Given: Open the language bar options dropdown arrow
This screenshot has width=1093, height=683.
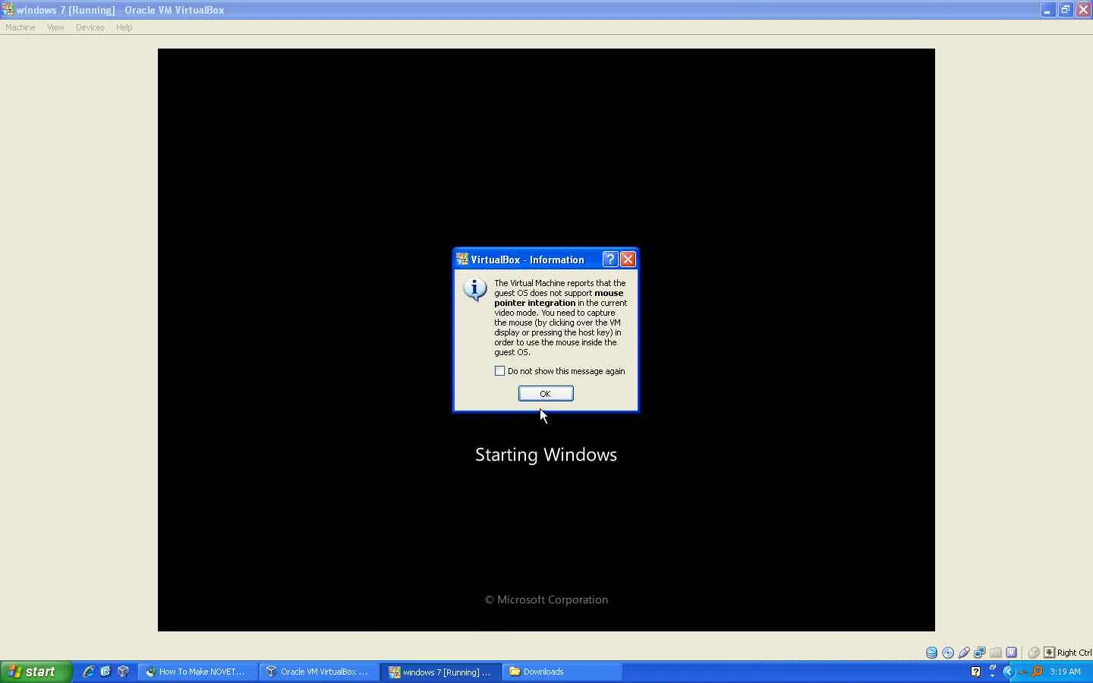Looking at the screenshot, I should click(992, 675).
